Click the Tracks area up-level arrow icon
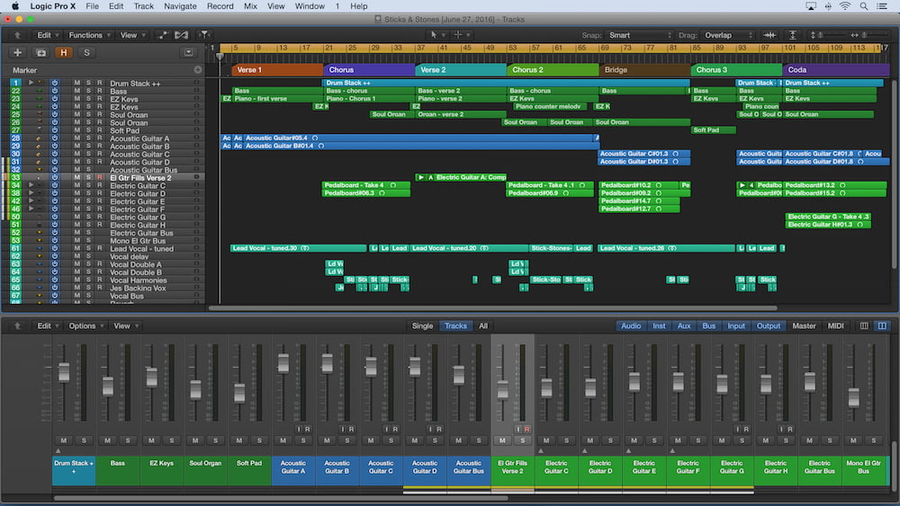The image size is (900, 506). tap(17, 35)
